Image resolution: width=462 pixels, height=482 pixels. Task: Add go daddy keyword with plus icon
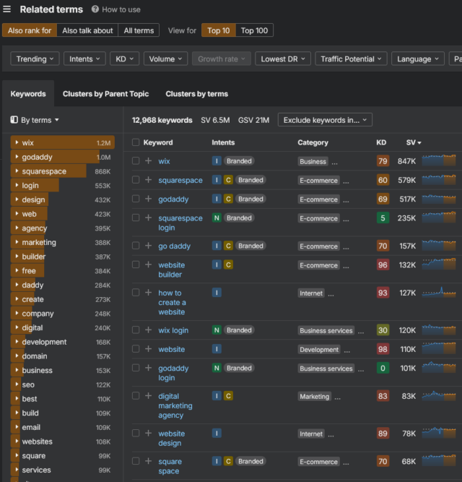pyautogui.click(x=148, y=246)
